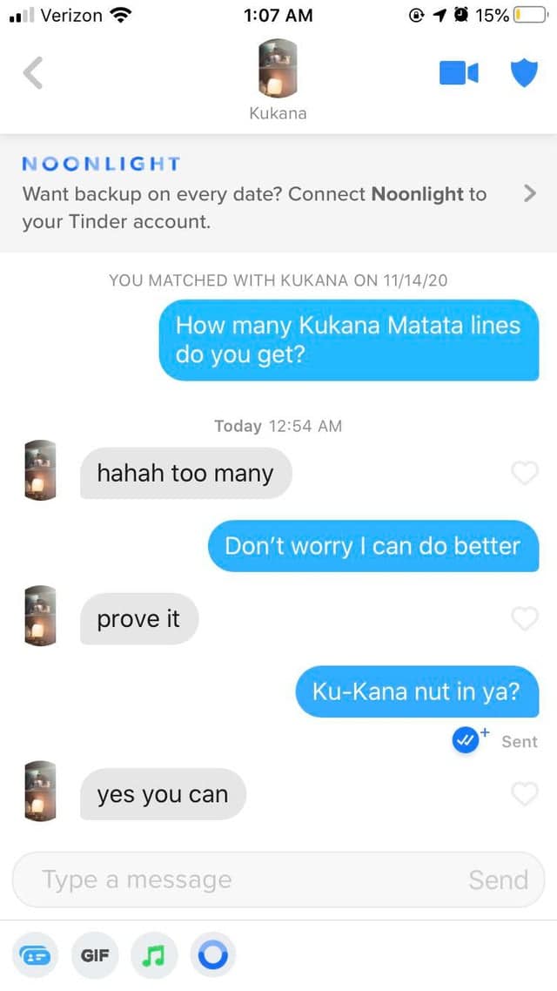Screen dimensions: 557x991
Task: Like the "hahah too many" message heart
Action: tap(524, 473)
